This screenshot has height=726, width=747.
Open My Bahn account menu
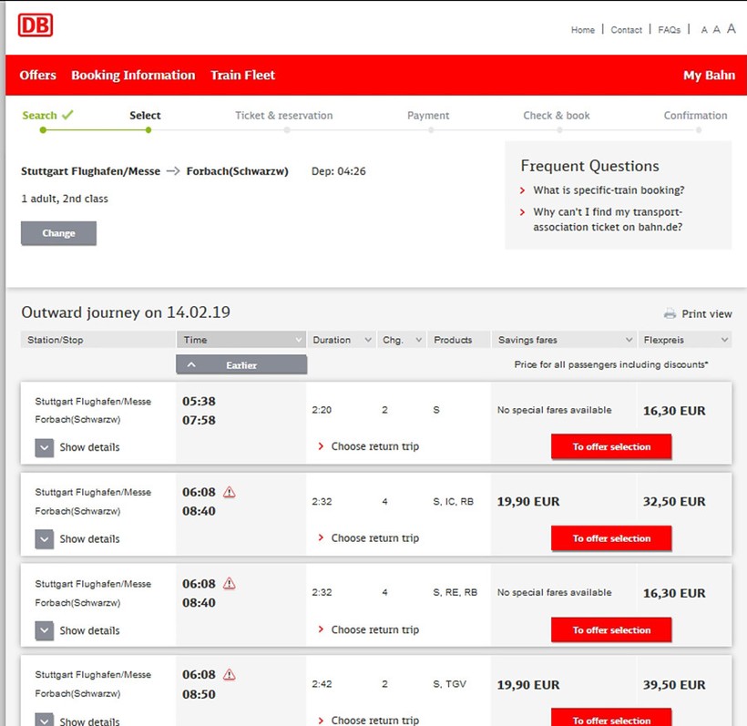coord(709,76)
